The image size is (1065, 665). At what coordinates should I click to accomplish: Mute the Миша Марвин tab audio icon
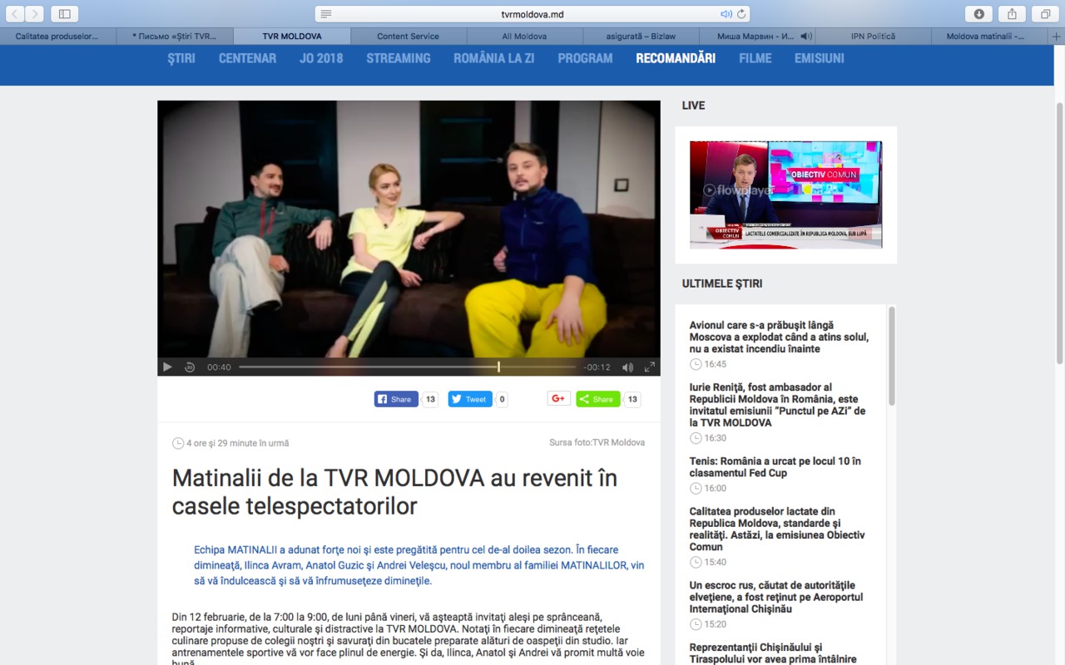[805, 37]
